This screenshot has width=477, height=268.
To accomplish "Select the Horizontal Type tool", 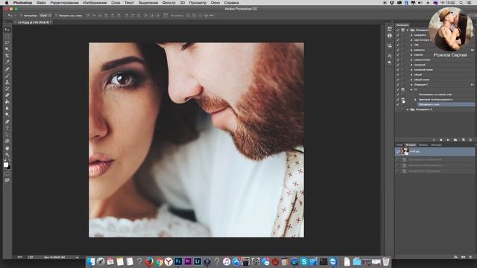I will (x=7, y=128).
